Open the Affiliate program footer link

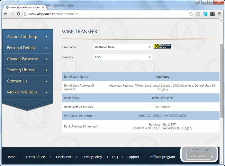[163, 157]
